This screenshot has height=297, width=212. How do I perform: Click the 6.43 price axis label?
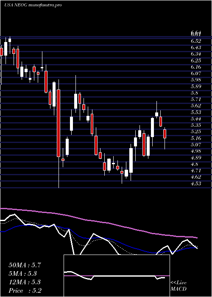[196, 48]
